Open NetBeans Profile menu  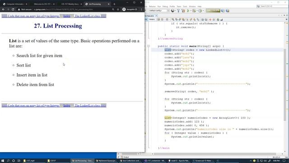point(172,6)
